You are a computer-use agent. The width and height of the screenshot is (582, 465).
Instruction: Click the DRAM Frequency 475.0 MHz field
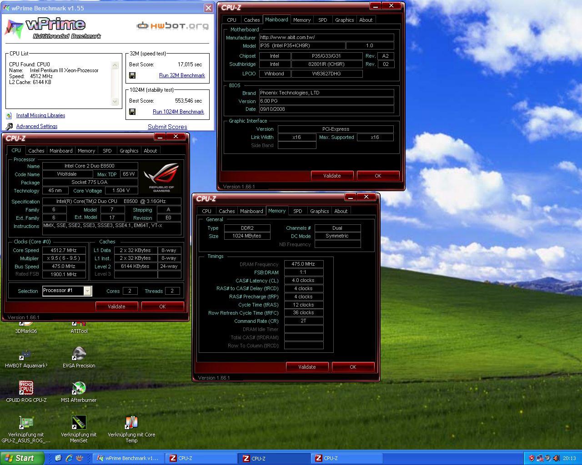pos(303,264)
